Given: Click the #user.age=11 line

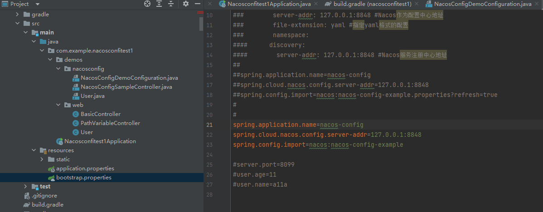Looking at the screenshot, I should [255, 175].
